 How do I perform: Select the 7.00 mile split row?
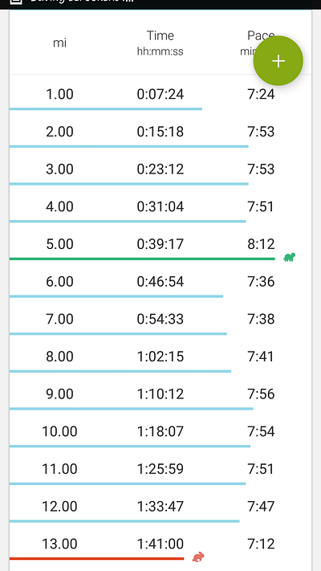[x=160, y=319]
